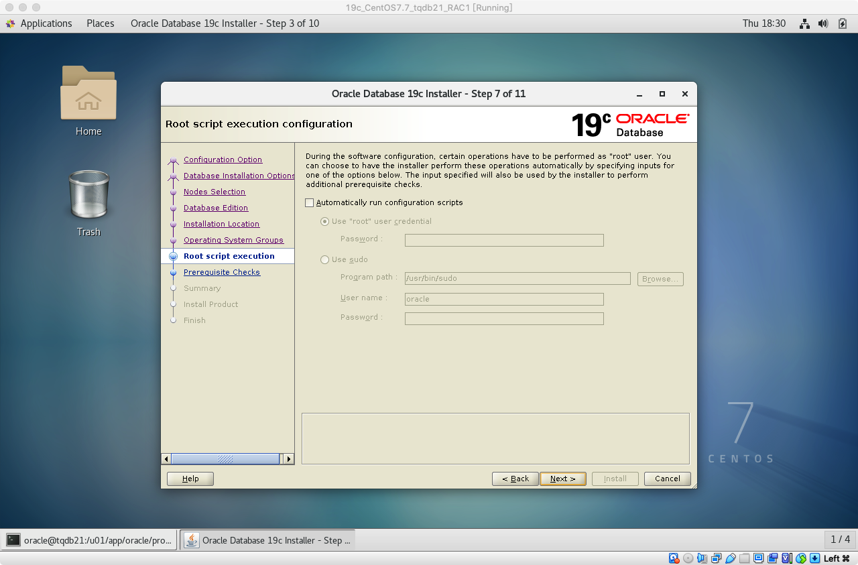The image size is (858, 565).
Task: Click the Java icon of installer taskbar entry
Action: [192, 540]
